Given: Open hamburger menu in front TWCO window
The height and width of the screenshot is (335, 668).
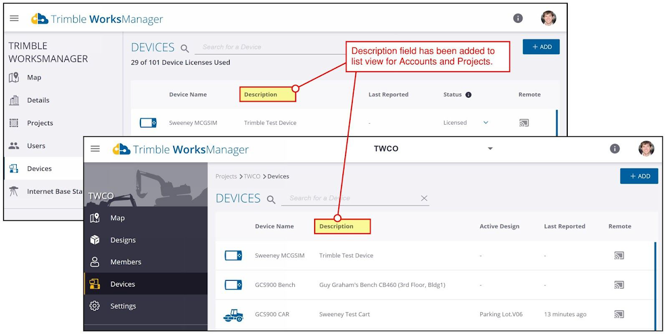Looking at the screenshot, I should [x=95, y=149].
